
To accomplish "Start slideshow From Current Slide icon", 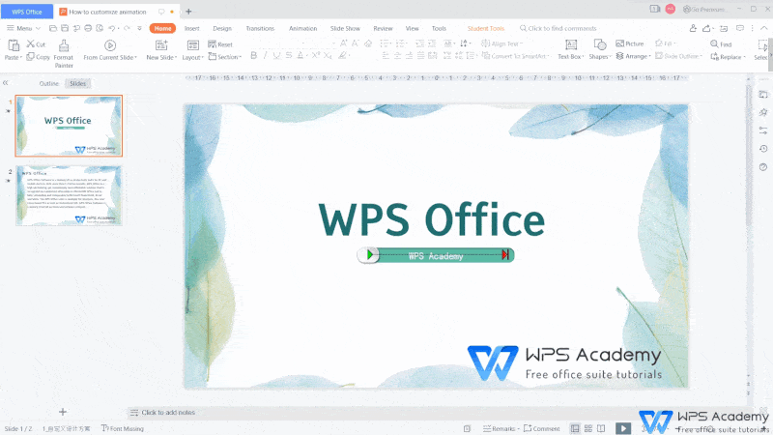I will (110, 45).
